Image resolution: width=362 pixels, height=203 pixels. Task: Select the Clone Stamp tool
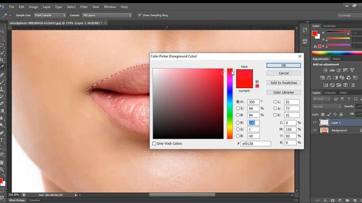coord(2,89)
